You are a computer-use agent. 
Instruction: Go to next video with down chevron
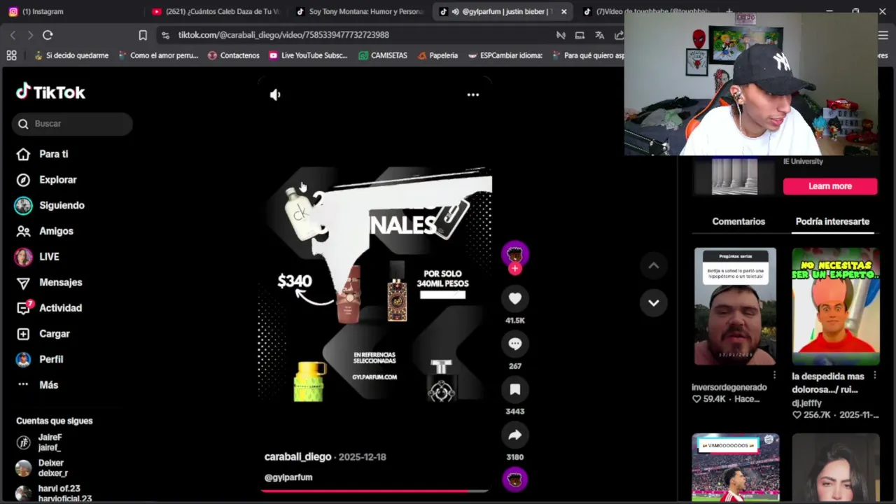tap(654, 303)
